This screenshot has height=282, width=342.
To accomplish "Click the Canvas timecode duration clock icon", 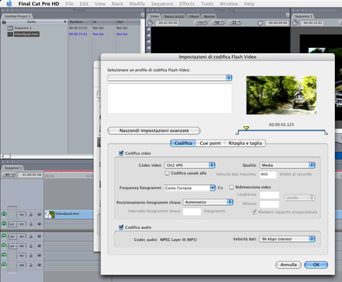I will click(295, 23).
